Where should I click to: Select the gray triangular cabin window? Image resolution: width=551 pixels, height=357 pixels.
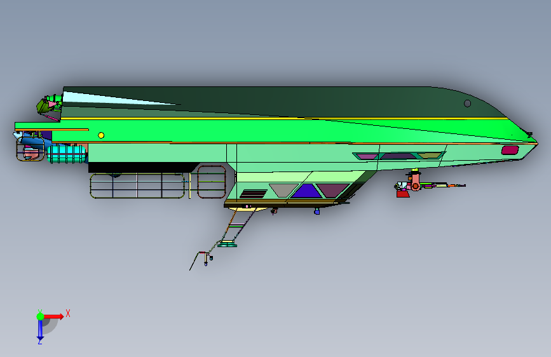coord(283,190)
